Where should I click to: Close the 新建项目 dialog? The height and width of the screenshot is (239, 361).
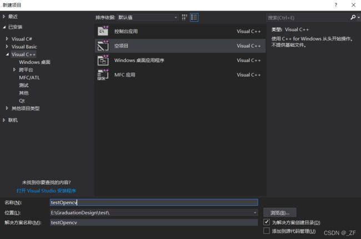[x=353, y=5]
